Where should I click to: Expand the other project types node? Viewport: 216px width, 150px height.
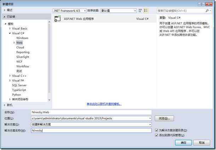(x=10, y=99)
